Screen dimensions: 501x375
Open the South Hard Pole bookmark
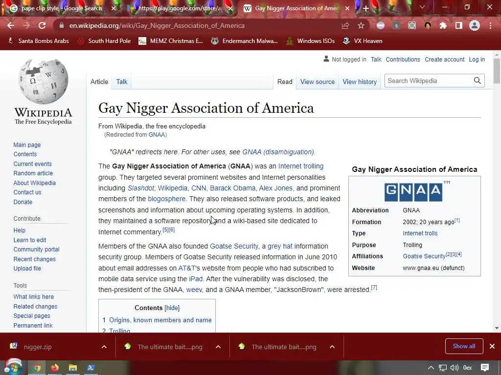104,41
